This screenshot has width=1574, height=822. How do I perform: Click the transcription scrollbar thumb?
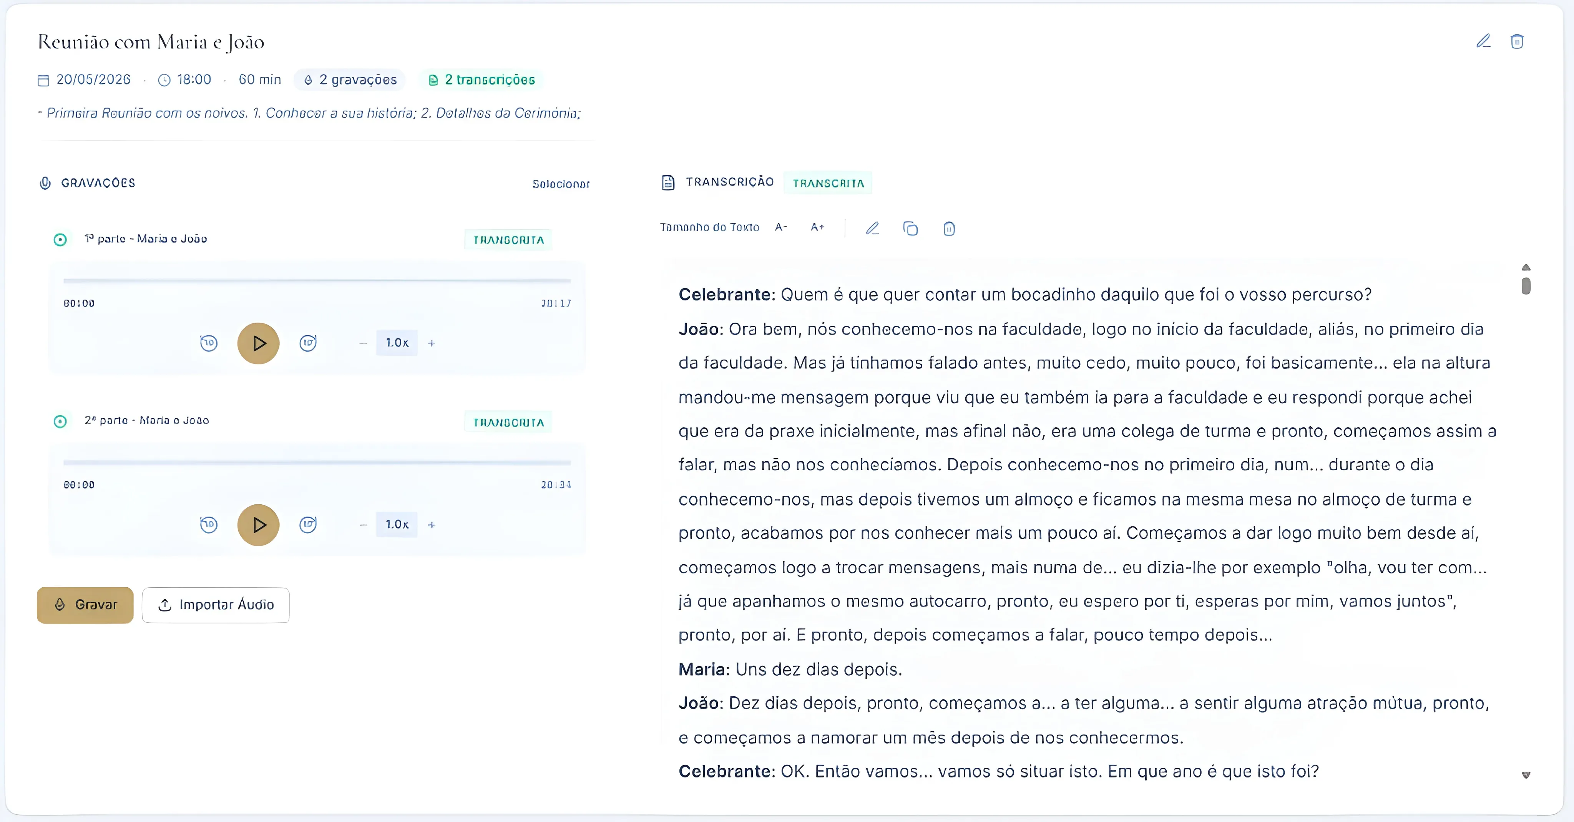coord(1526,286)
